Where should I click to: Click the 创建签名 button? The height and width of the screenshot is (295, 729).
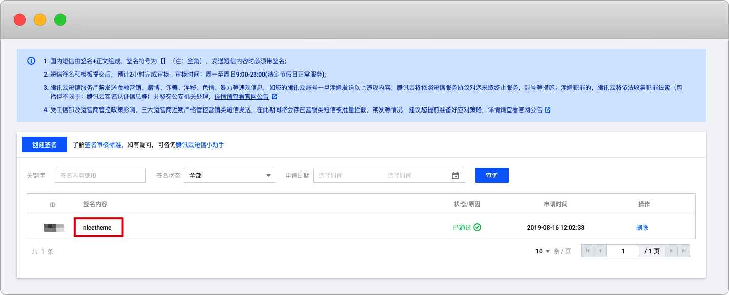tap(45, 144)
